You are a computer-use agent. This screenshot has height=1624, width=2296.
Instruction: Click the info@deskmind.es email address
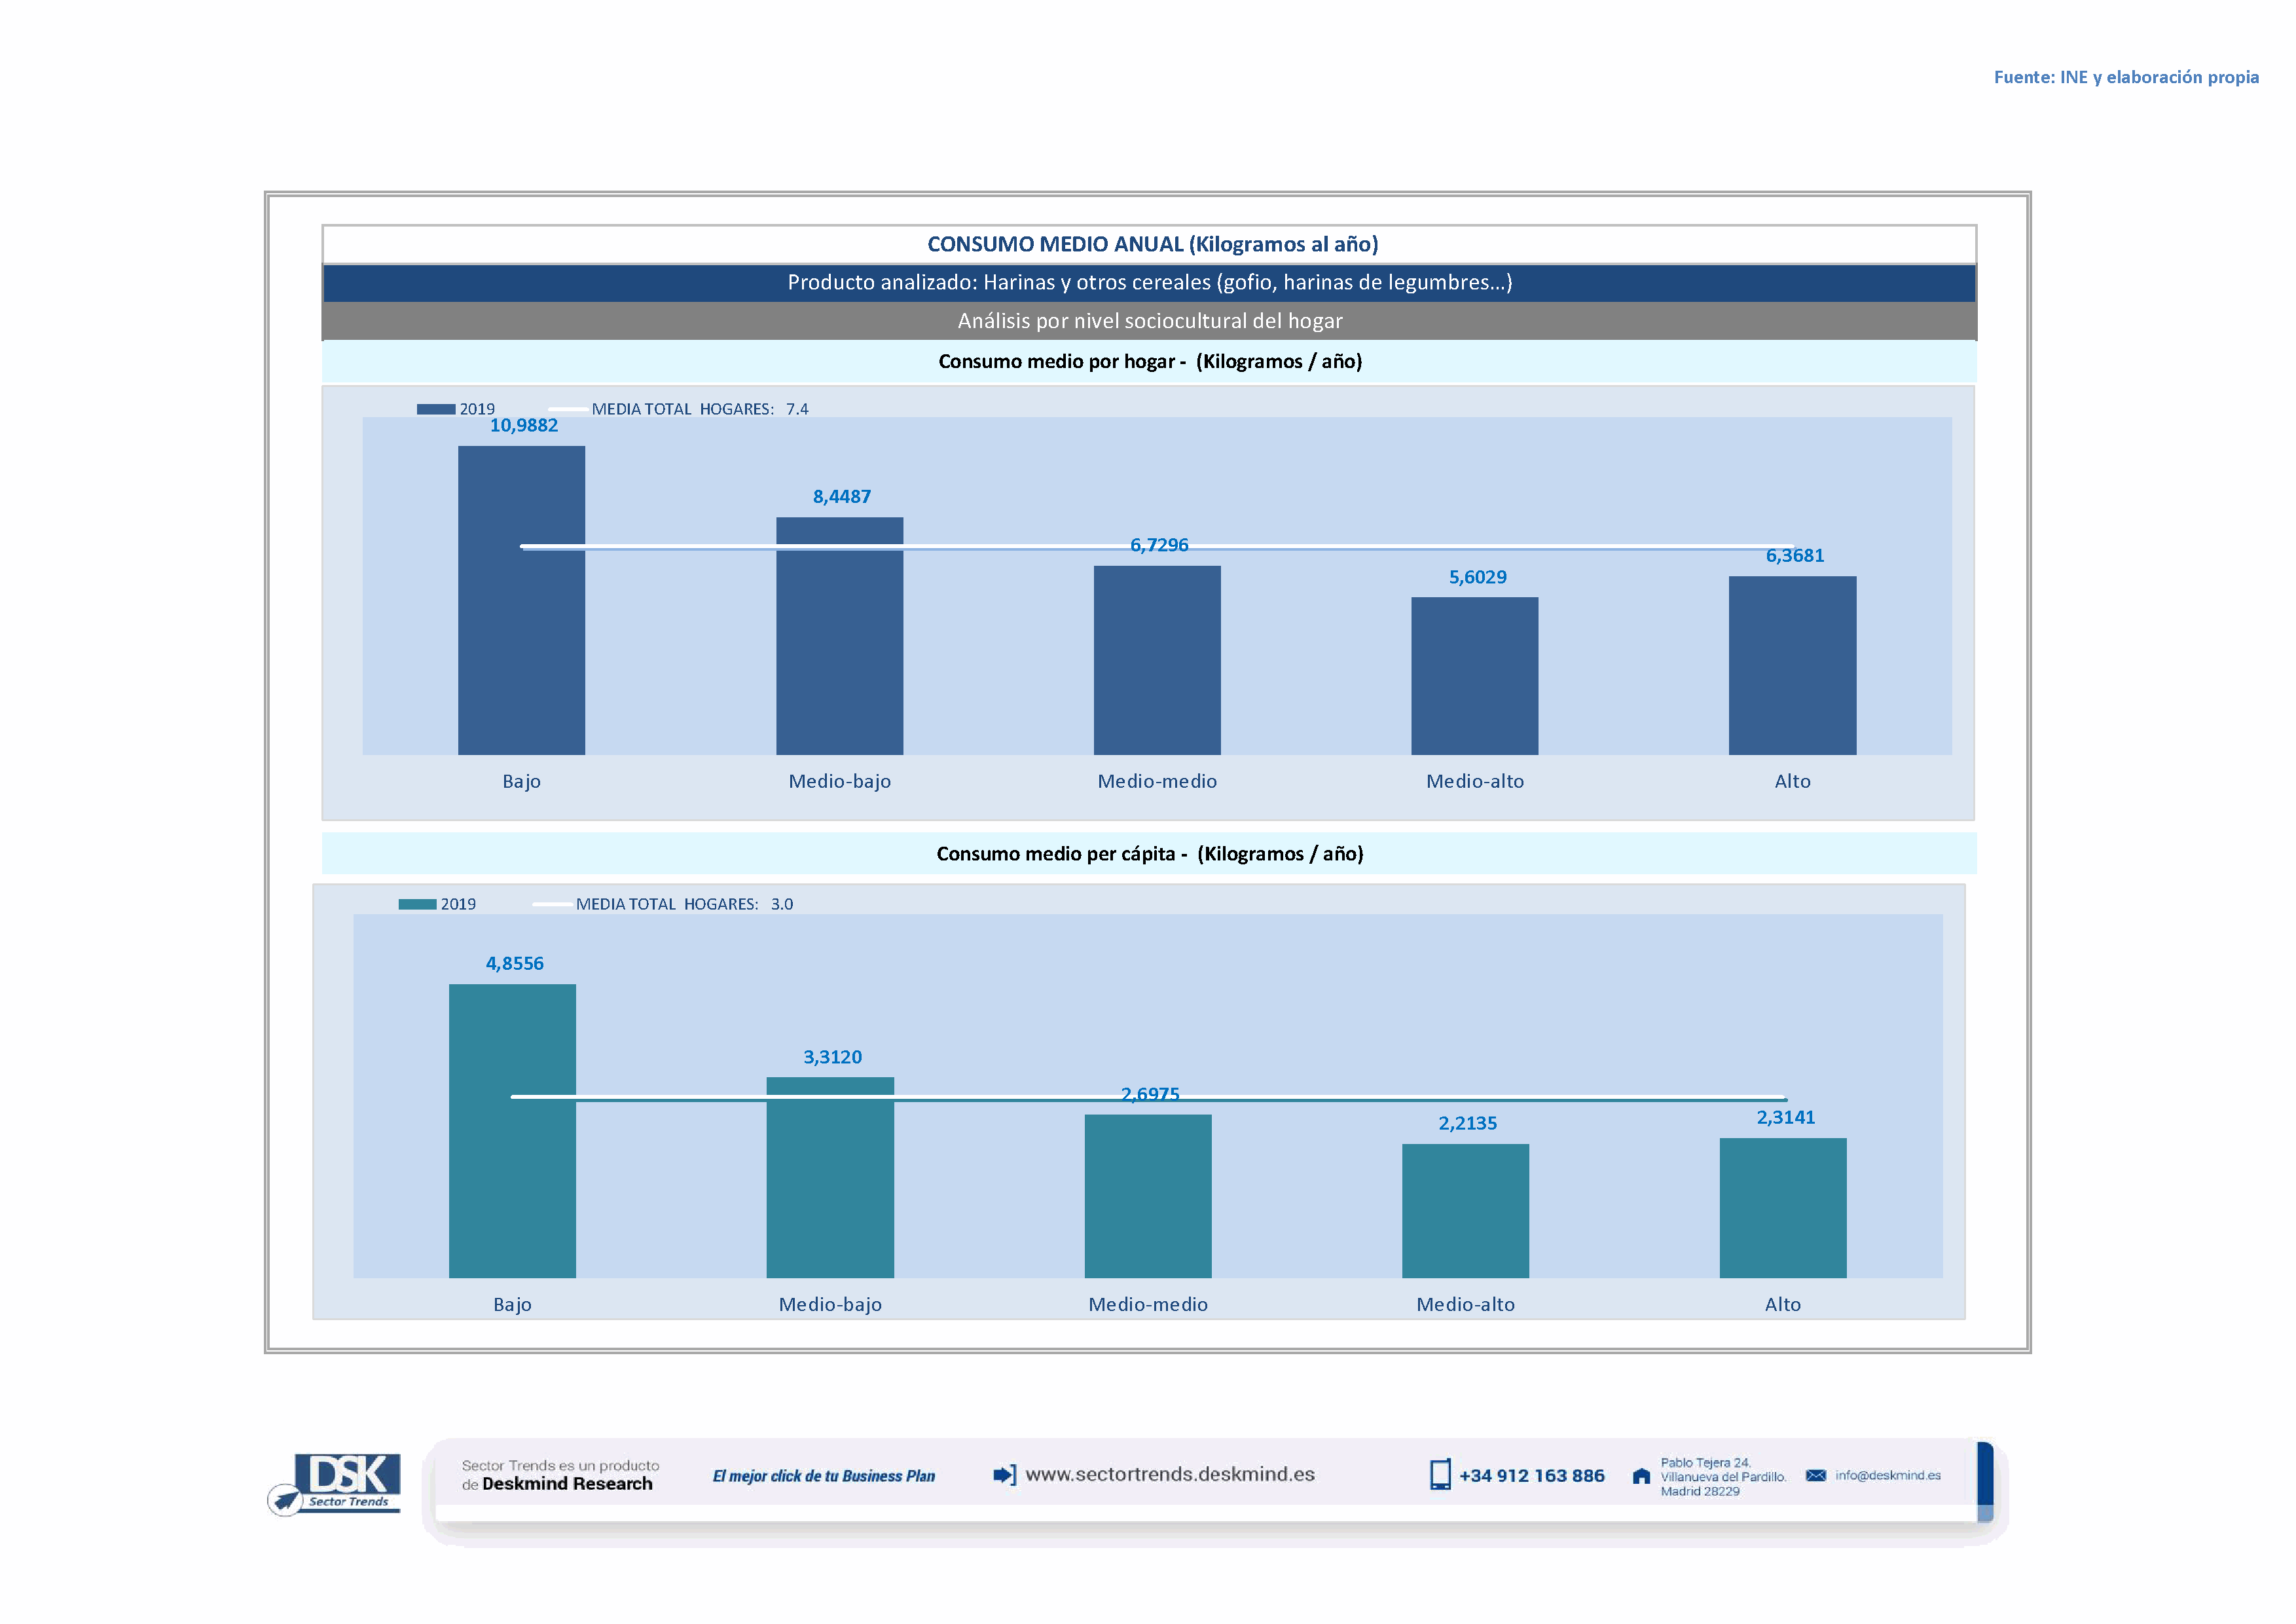[x=1887, y=1476]
